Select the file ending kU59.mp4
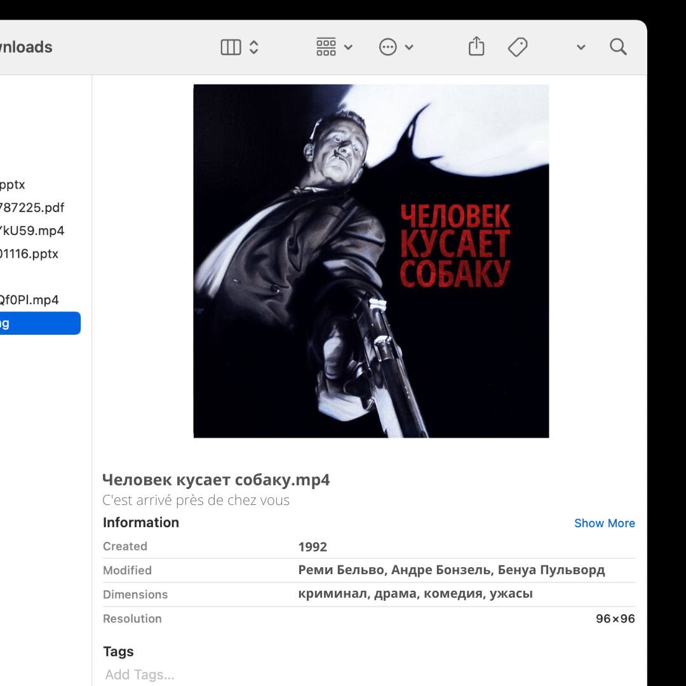Viewport: 686px width, 686px height. (32, 231)
